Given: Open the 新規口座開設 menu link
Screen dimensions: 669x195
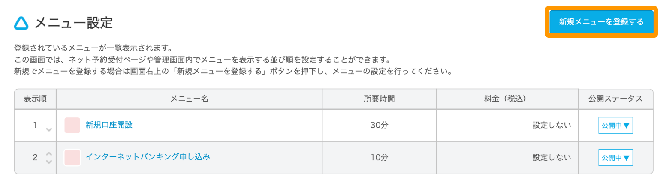Looking at the screenshot, I should pyautogui.click(x=109, y=125).
